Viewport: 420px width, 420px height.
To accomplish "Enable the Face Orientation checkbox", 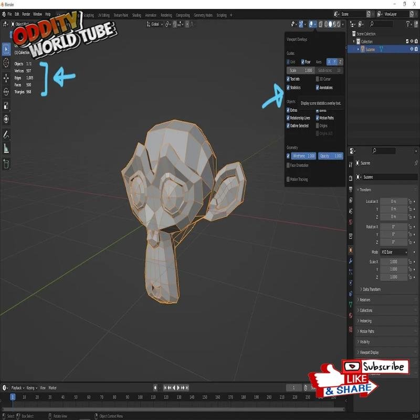I will 288,165.
